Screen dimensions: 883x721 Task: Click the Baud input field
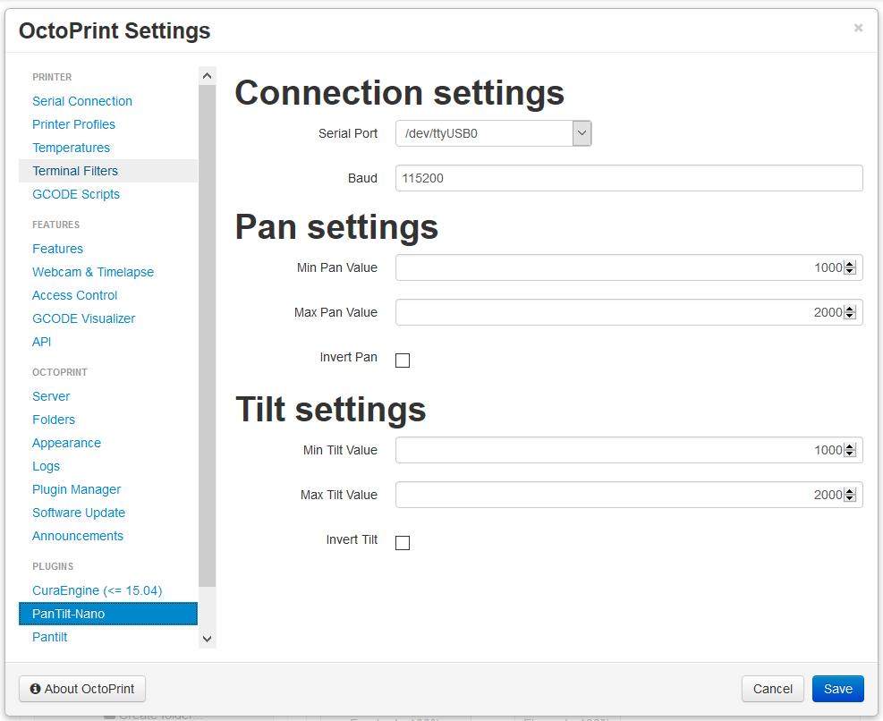click(629, 178)
